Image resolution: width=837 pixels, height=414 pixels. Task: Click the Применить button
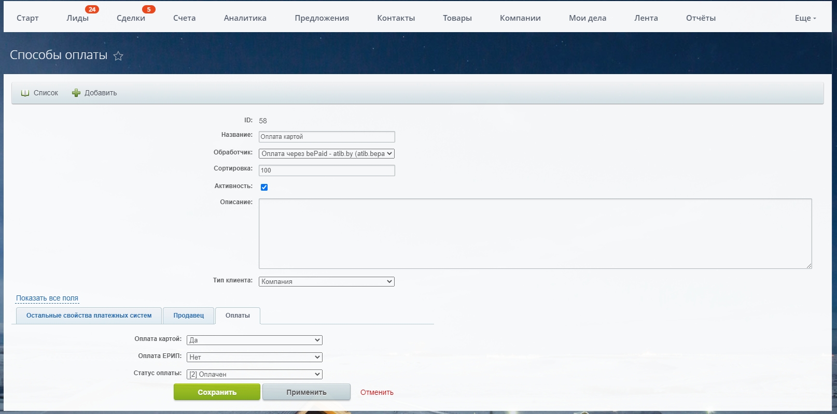[x=306, y=392]
